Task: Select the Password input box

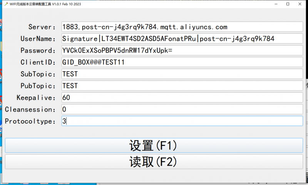Action: click(x=182, y=50)
